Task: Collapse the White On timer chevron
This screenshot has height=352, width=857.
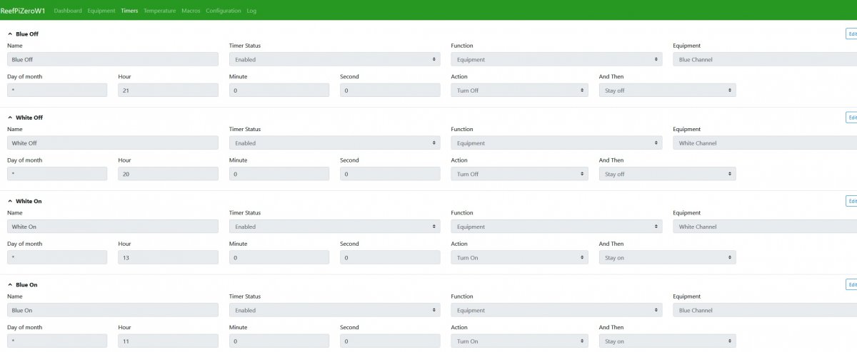Action: point(10,201)
